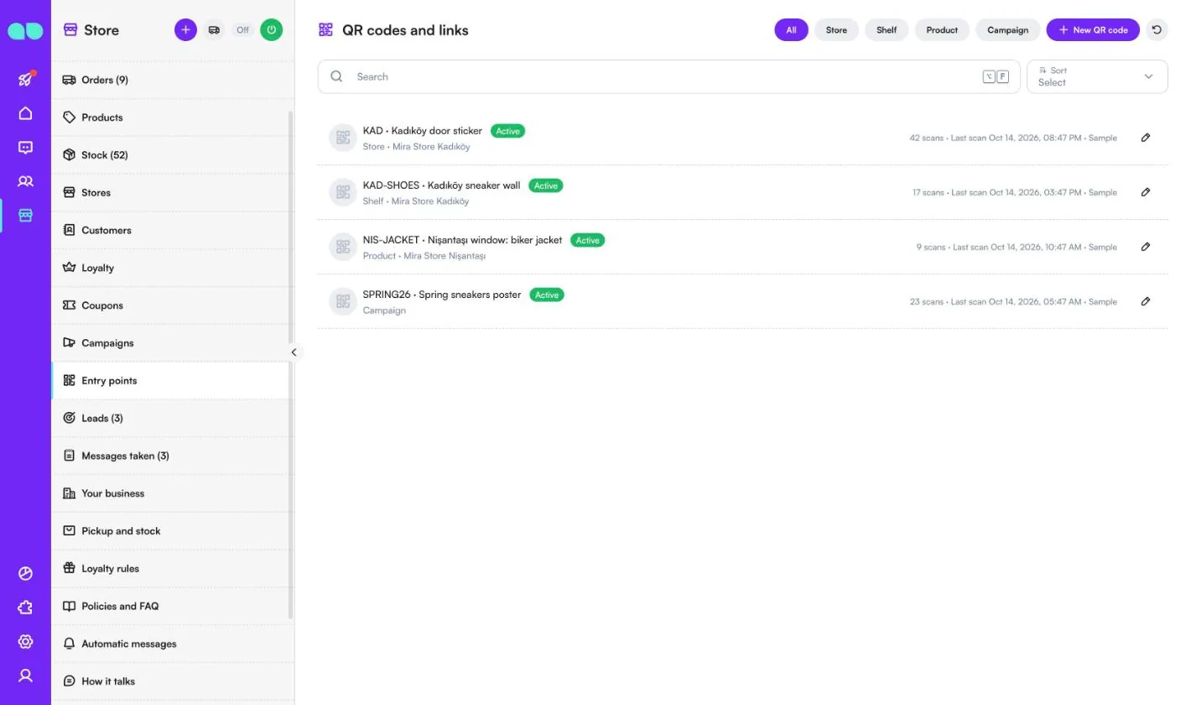Click the sidebar vertical scrollbar
The image size is (1191, 705).
291,365
